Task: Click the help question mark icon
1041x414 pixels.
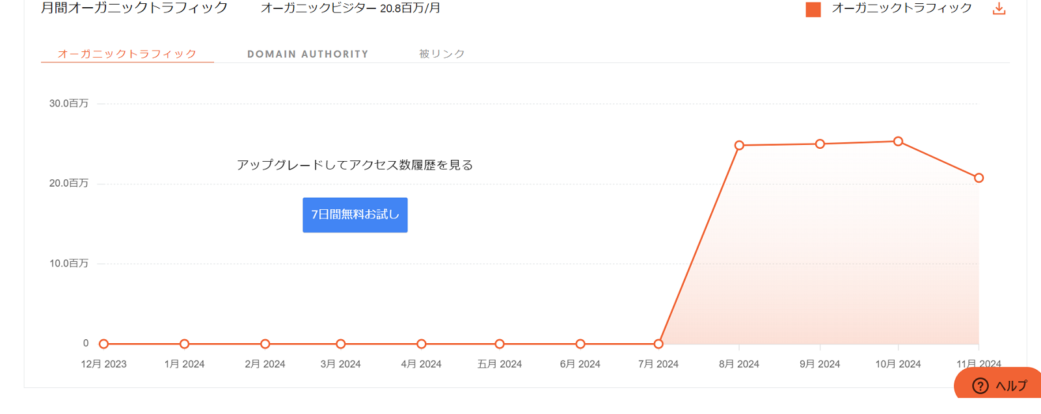Action: pos(980,386)
